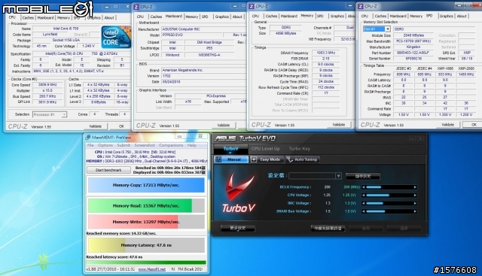Image resolution: width=482 pixels, height=276 pixels.
Task: Click the Kingston manufacturer field in SPD window
Action: click(x=413, y=47)
